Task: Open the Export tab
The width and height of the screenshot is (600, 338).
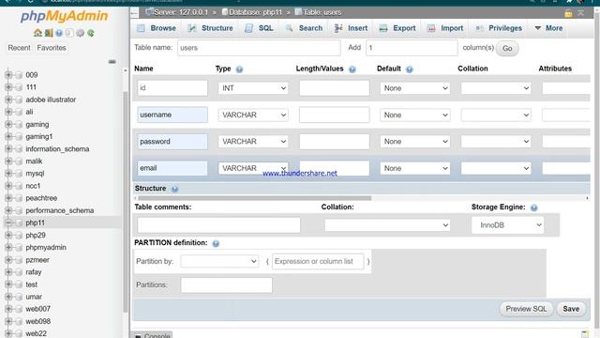Action: coord(397,28)
